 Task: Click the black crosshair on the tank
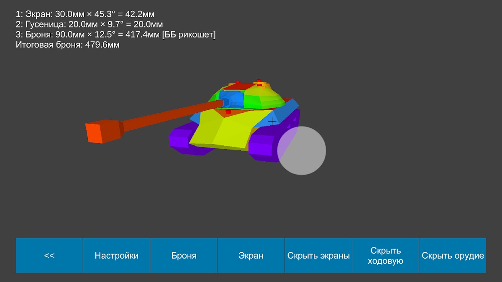(272, 122)
